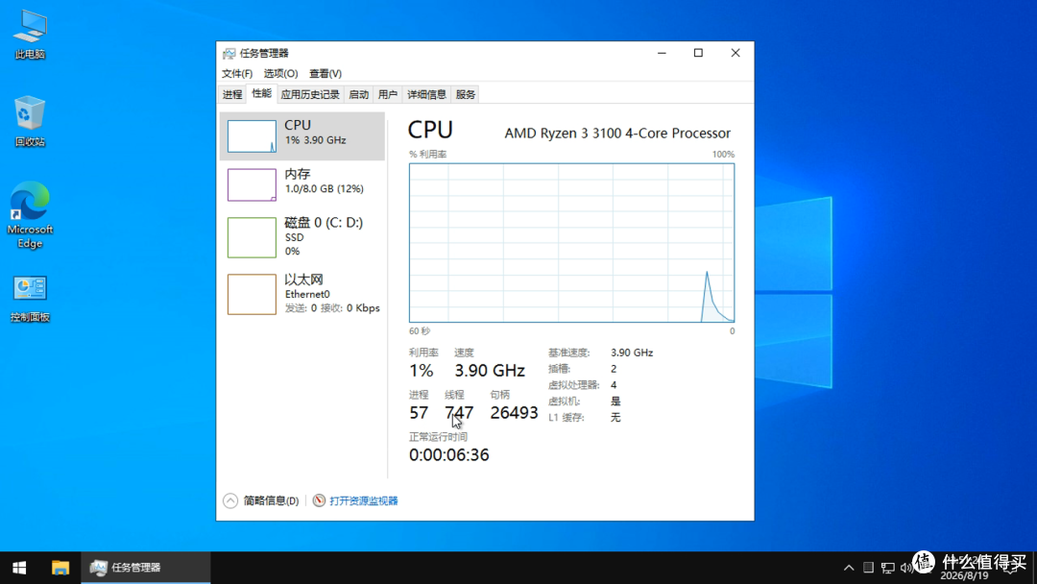Click the volume tray icon
This screenshot has width=1037, height=584.
pos(906,568)
